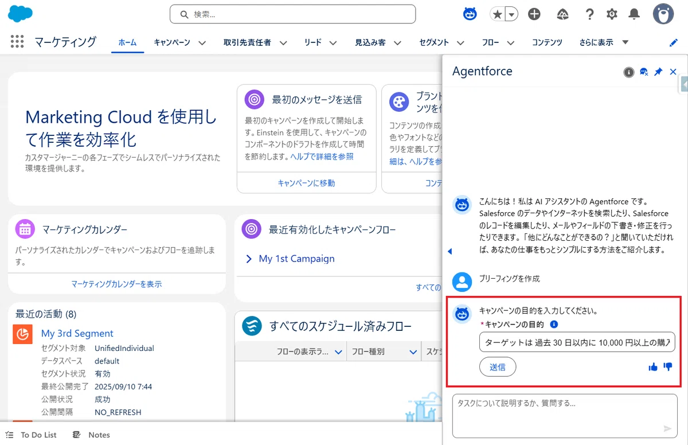
Task: Pin the Agentforce panel
Action: [x=658, y=72]
